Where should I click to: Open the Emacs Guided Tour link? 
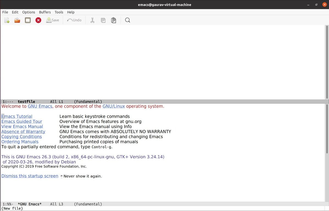tap(22, 121)
